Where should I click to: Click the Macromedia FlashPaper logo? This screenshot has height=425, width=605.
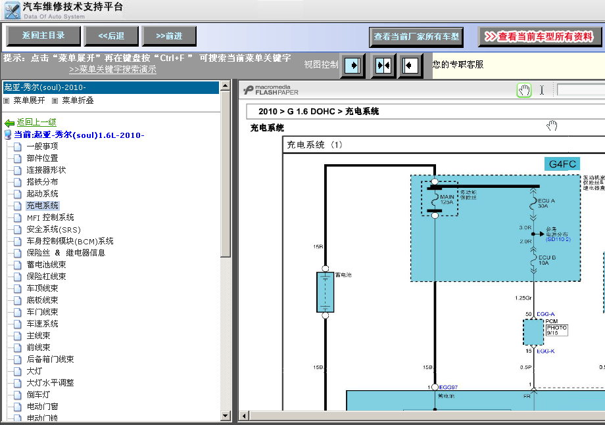[271, 90]
